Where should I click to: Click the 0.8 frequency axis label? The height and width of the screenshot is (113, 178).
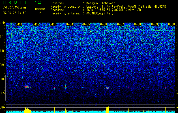tap(3, 79)
